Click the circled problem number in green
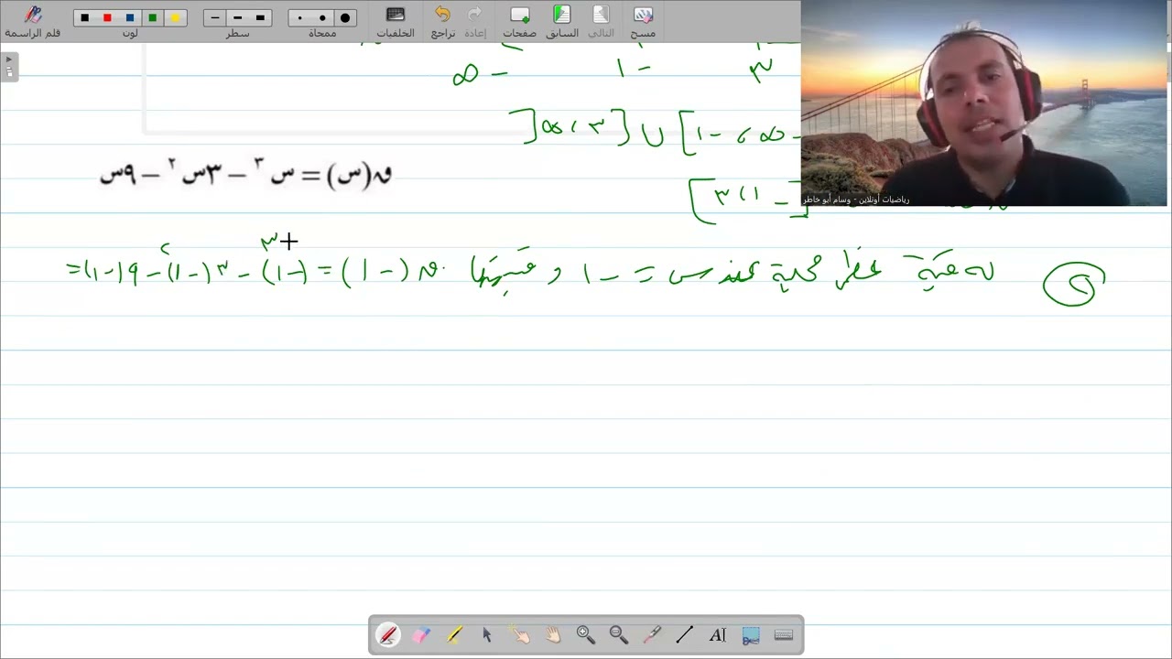This screenshot has height=659, width=1172. coord(1074,284)
